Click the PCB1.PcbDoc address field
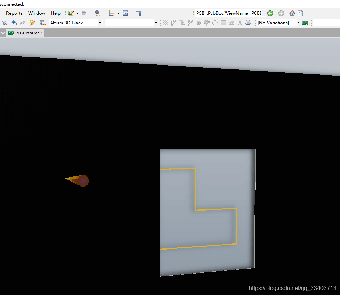This screenshot has height=295, width=340. point(228,13)
